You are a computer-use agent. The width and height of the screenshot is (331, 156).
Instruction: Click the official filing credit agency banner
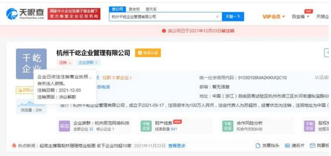[x=74, y=14]
